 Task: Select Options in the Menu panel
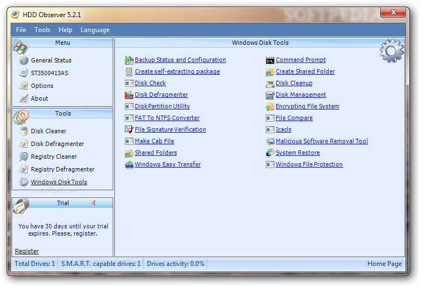pyautogui.click(x=42, y=86)
